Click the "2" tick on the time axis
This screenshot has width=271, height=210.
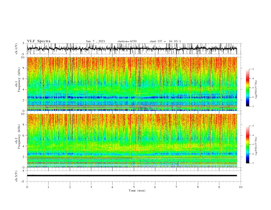70,187
